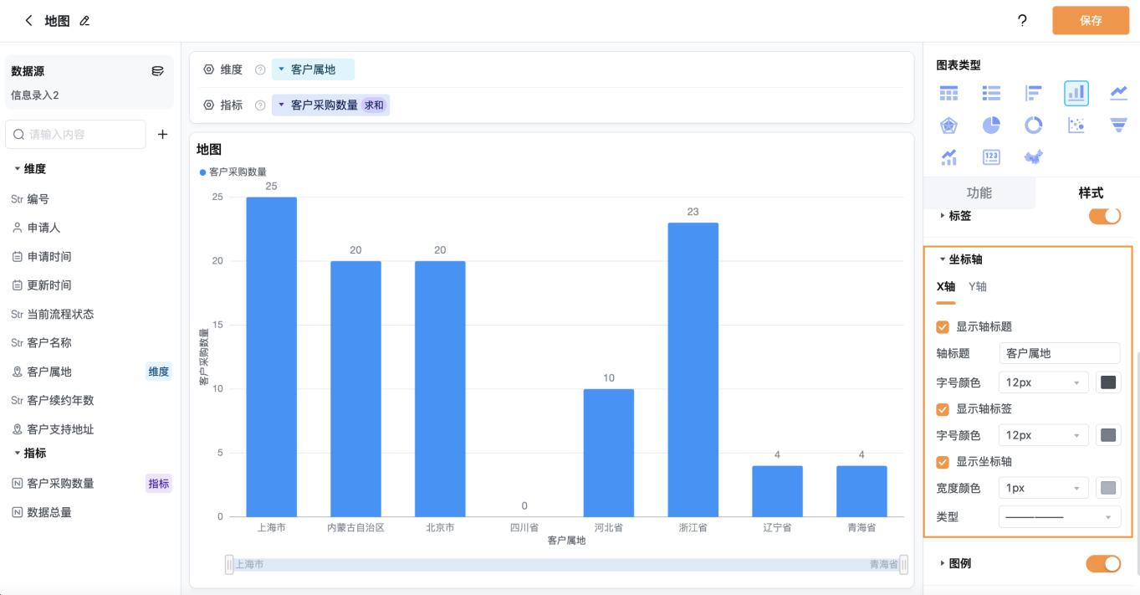Select the funnel chart type icon
The image size is (1140, 595).
coord(1118,126)
